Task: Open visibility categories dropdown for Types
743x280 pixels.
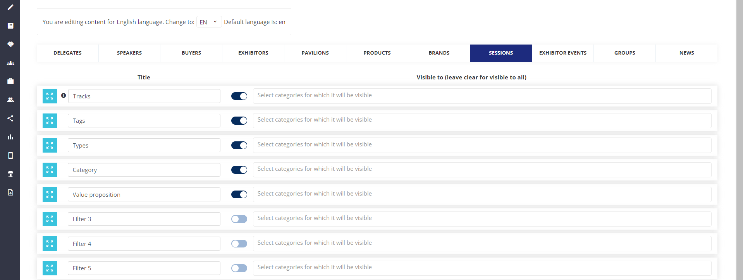Action: tap(482, 145)
